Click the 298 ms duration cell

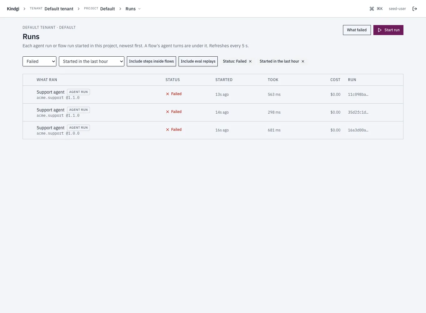(x=274, y=112)
